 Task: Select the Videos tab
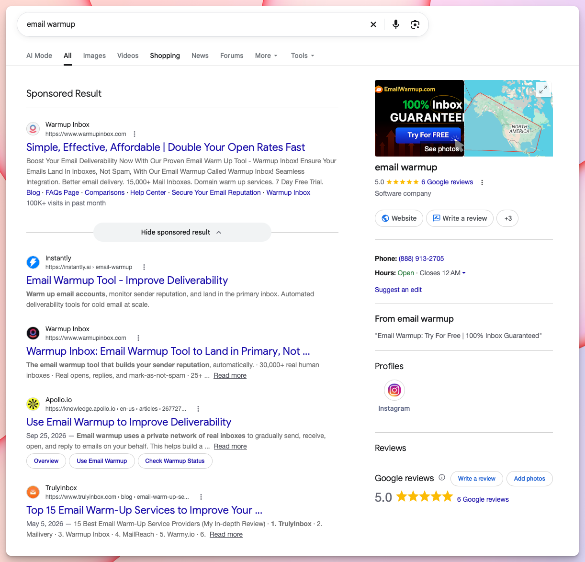[128, 56]
